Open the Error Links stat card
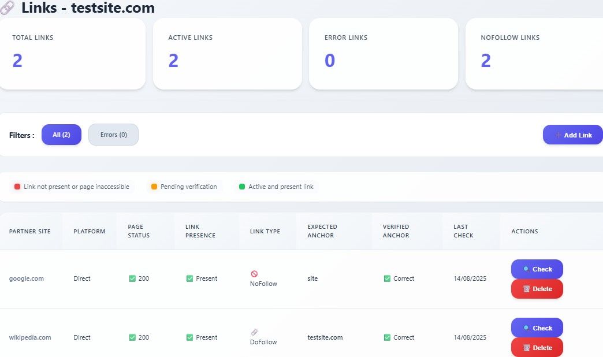Image resolution: width=603 pixels, height=357 pixels. click(x=384, y=54)
